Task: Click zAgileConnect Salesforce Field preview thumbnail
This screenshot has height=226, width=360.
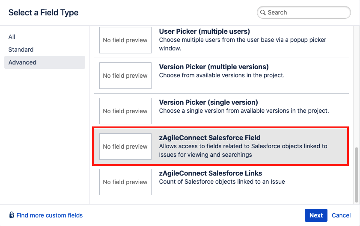Action: coord(125,147)
